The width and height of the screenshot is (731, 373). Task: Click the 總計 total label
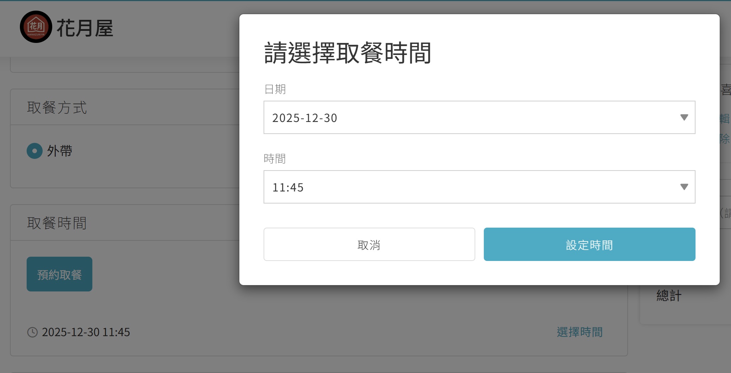point(669,295)
